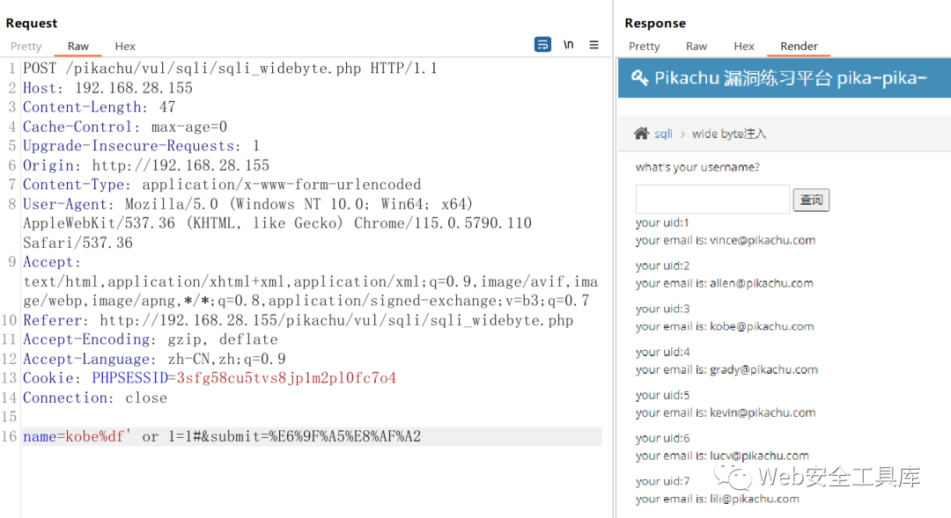Open the Request hamburger options menu
This screenshot has width=951, height=518.
[x=593, y=45]
